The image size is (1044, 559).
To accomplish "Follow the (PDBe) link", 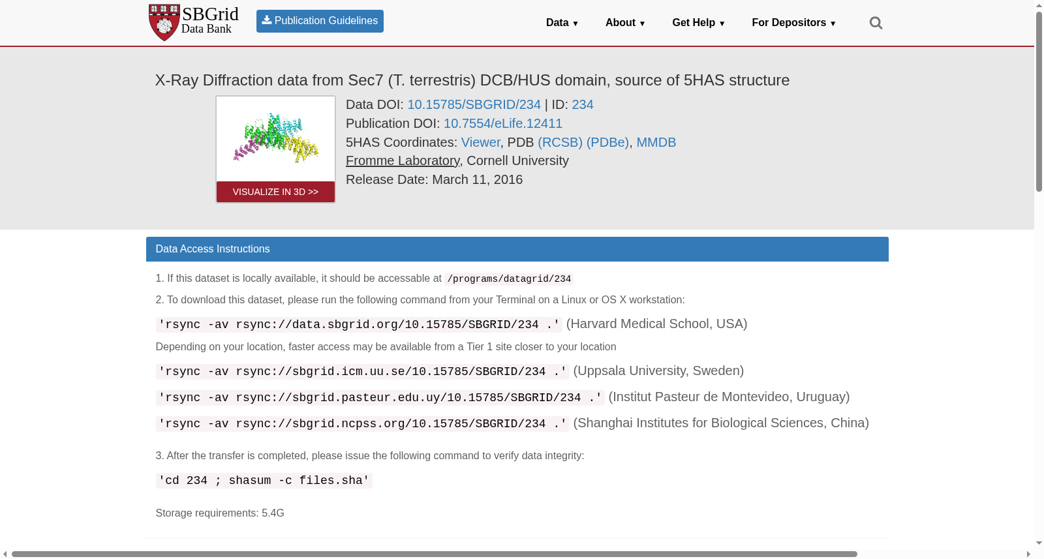I will pyautogui.click(x=607, y=142).
